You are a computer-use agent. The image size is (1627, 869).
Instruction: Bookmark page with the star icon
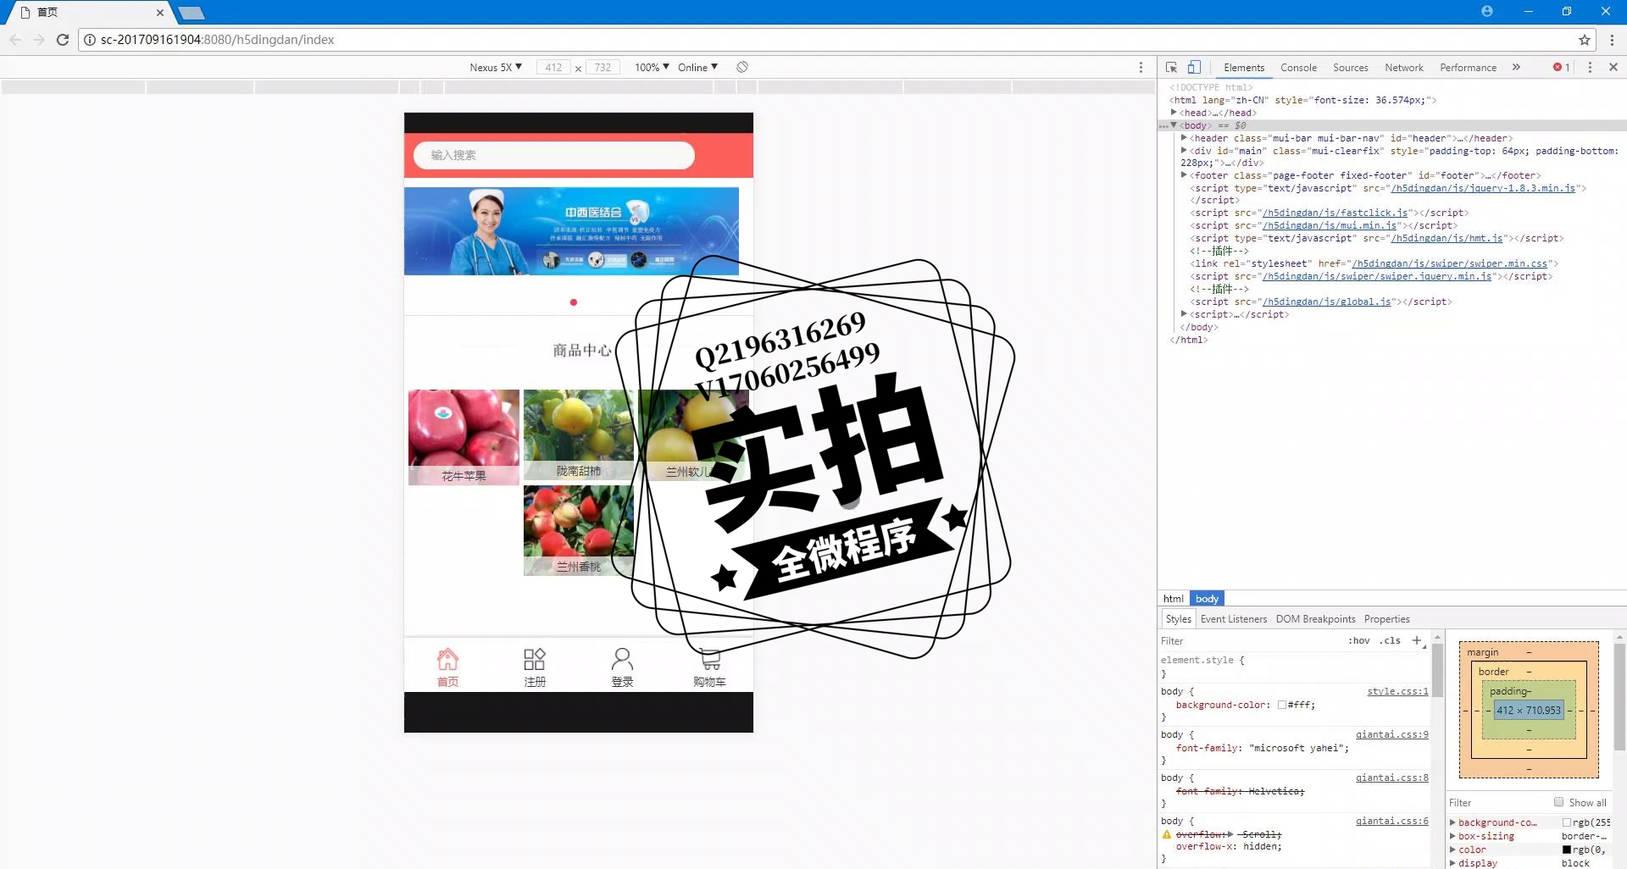pos(1584,40)
